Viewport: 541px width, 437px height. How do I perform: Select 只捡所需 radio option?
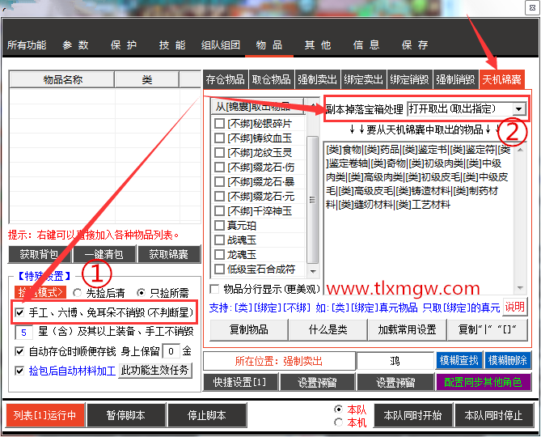click(142, 293)
